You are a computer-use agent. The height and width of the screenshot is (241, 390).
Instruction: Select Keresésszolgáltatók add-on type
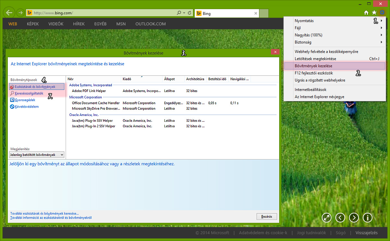point(29,93)
